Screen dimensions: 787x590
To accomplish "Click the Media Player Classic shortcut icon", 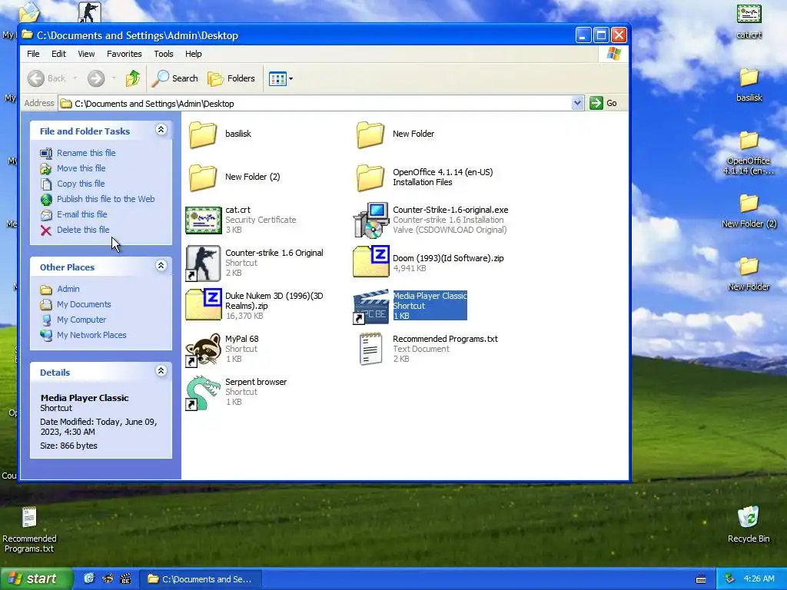I will click(371, 307).
